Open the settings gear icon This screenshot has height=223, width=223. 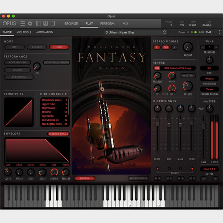tap(30, 24)
